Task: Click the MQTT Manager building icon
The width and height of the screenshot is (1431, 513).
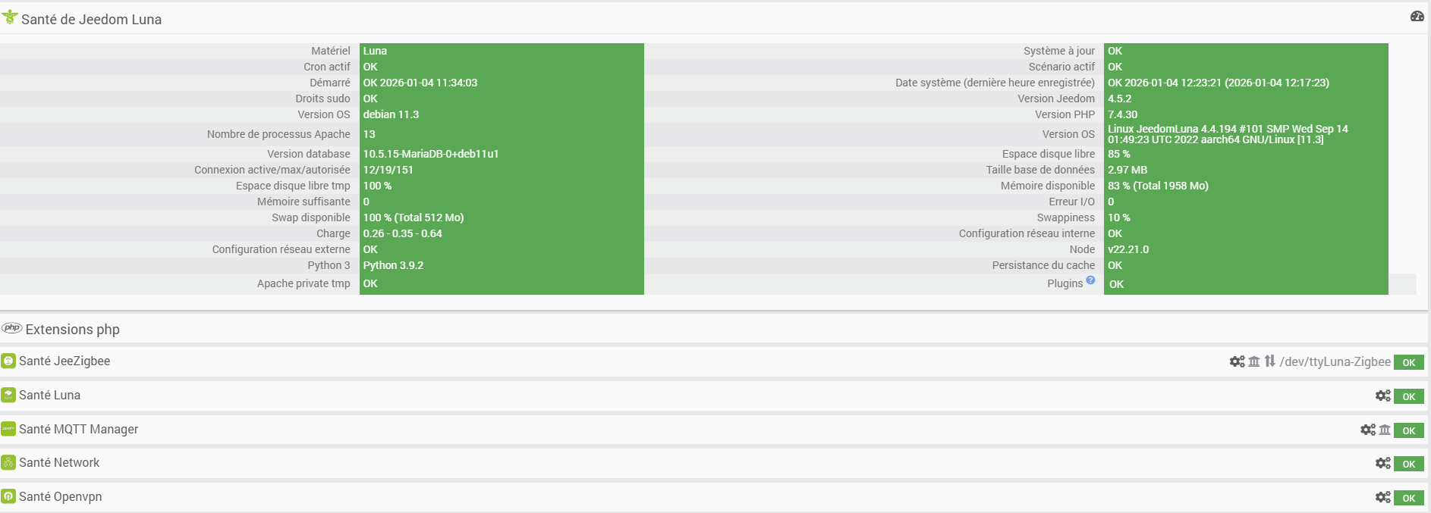Action: tap(1385, 430)
